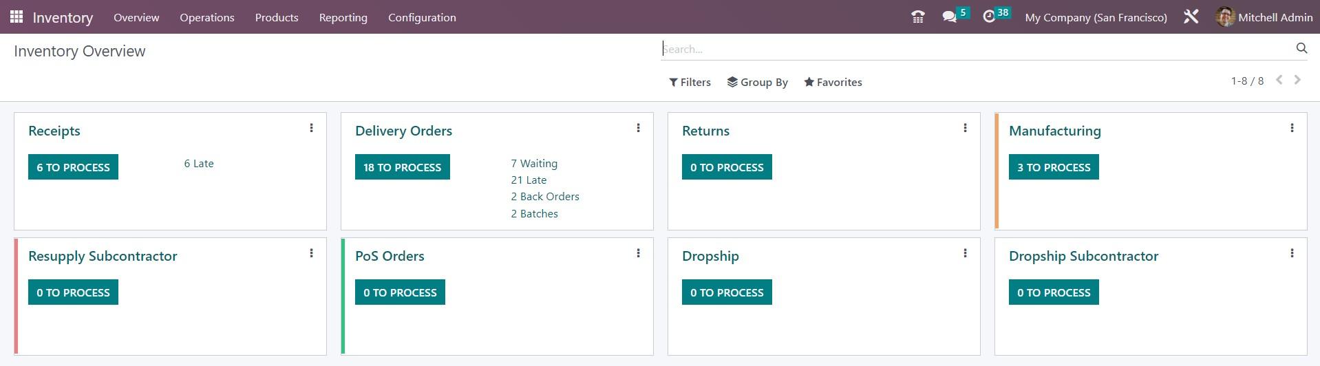Screen dimensions: 1320x366
Task: Open the 21 Late delivery orders link
Action: click(529, 180)
